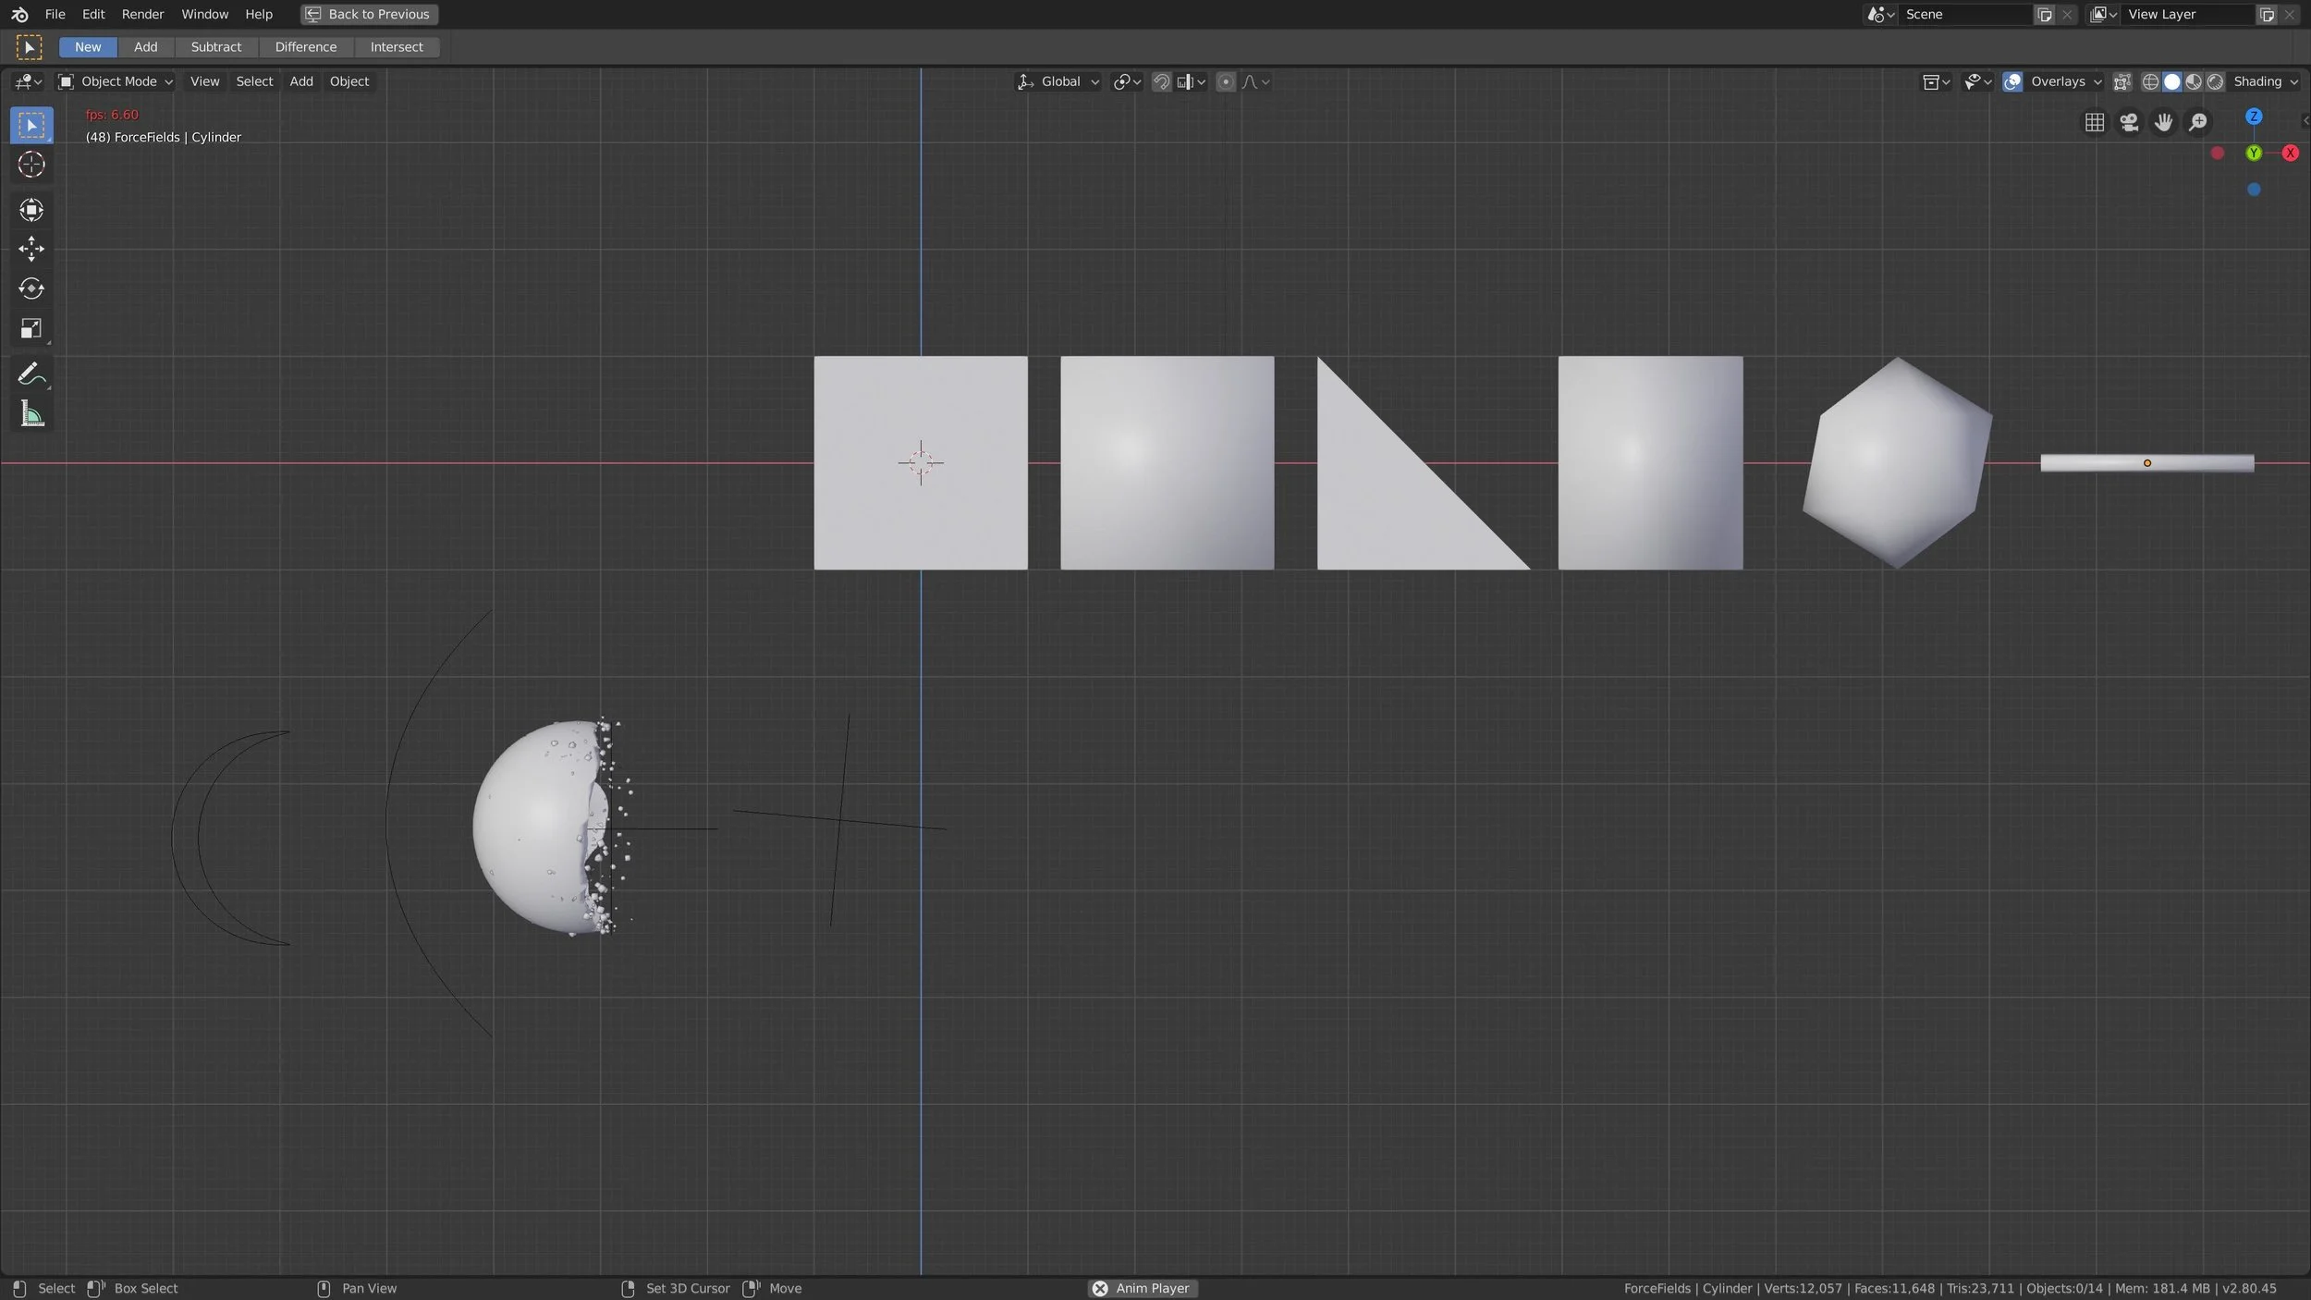Image resolution: width=2311 pixels, height=1300 pixels.
Task: Click the negative X axis gizmo dot
Action: tap(2218, 153)
